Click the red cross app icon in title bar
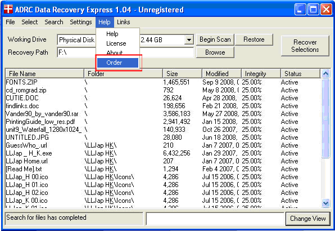This screenshot has width=335, height=231. pyautogui.click(x=8, y=9)
